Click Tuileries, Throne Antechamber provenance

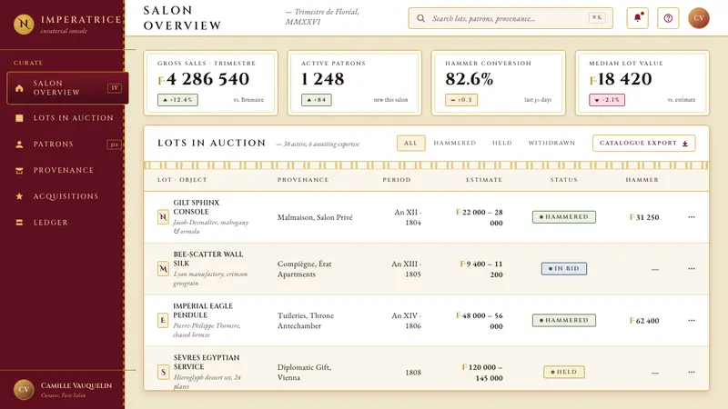point(306,321)
